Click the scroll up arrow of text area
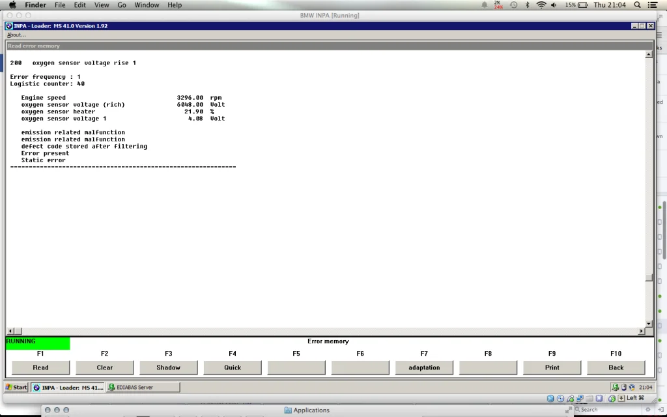 [x=649, y=55]
